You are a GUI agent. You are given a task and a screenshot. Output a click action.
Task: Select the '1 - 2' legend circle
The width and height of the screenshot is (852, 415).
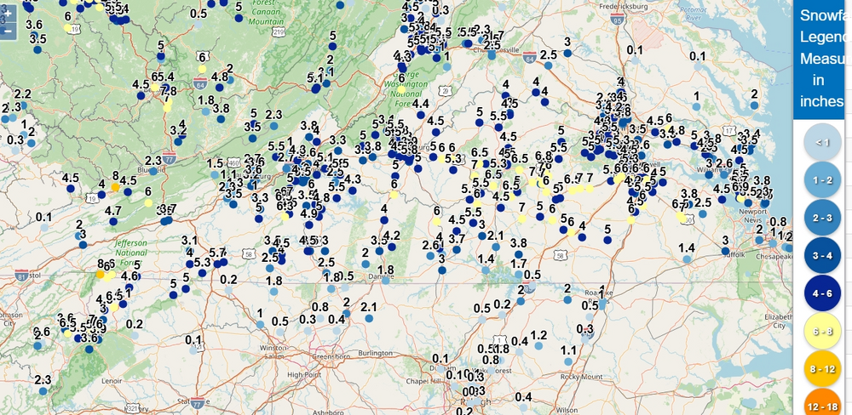[x=821, y=179]
